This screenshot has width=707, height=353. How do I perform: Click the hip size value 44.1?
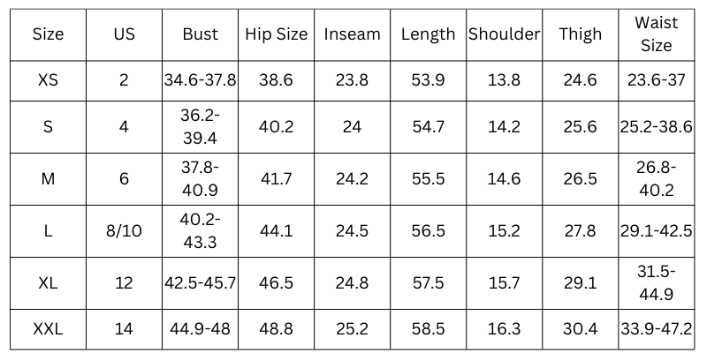pos(277,231)
